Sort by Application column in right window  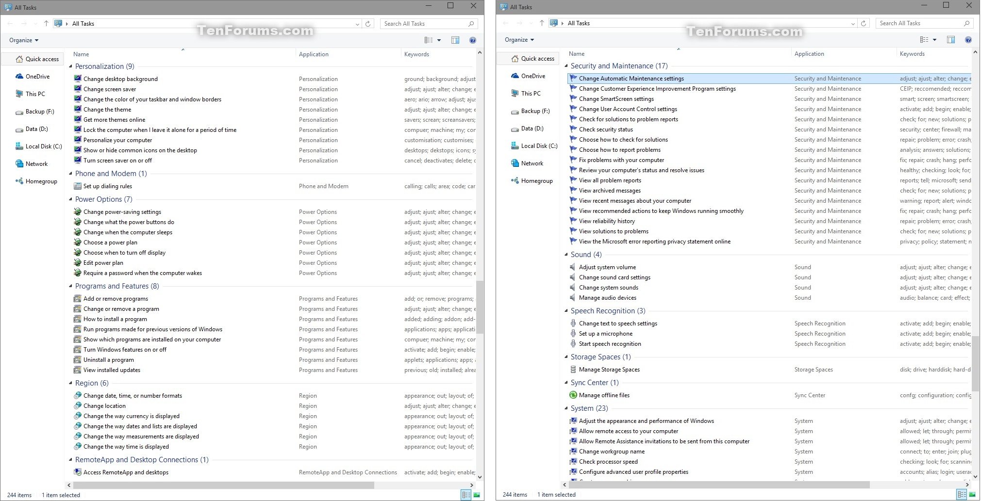[809, 54]
